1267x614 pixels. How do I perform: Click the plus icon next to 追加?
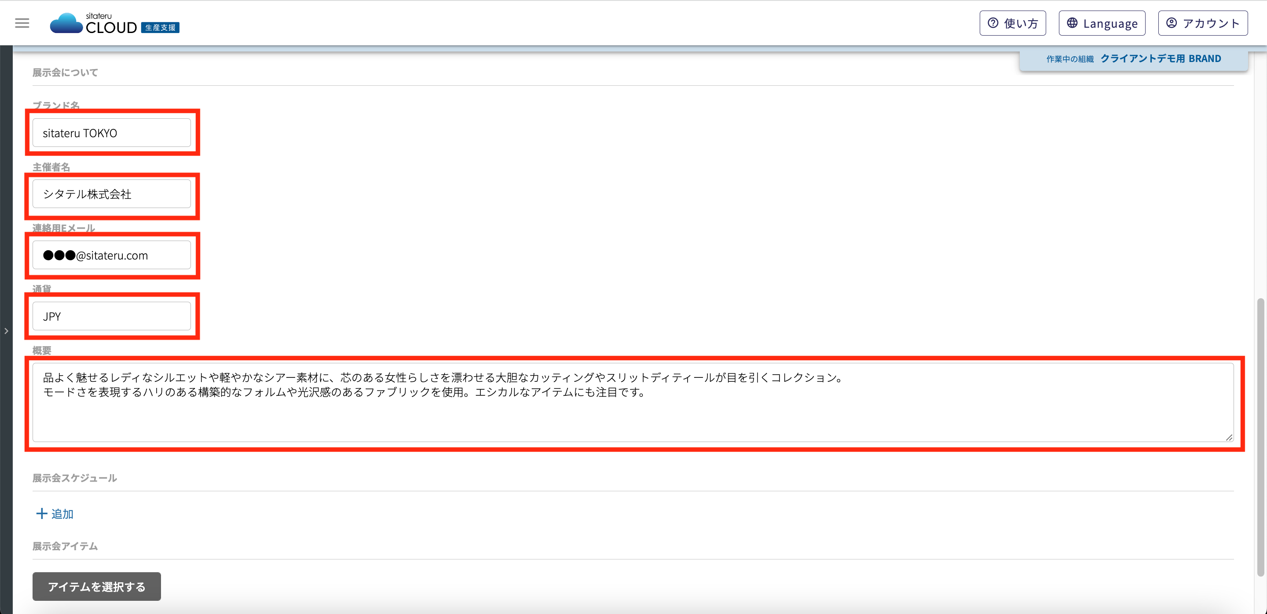pos(42,514)
